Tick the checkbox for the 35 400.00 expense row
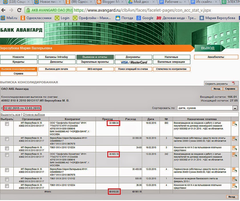Viewport: 240px width, 201px height. pos(7,170)
